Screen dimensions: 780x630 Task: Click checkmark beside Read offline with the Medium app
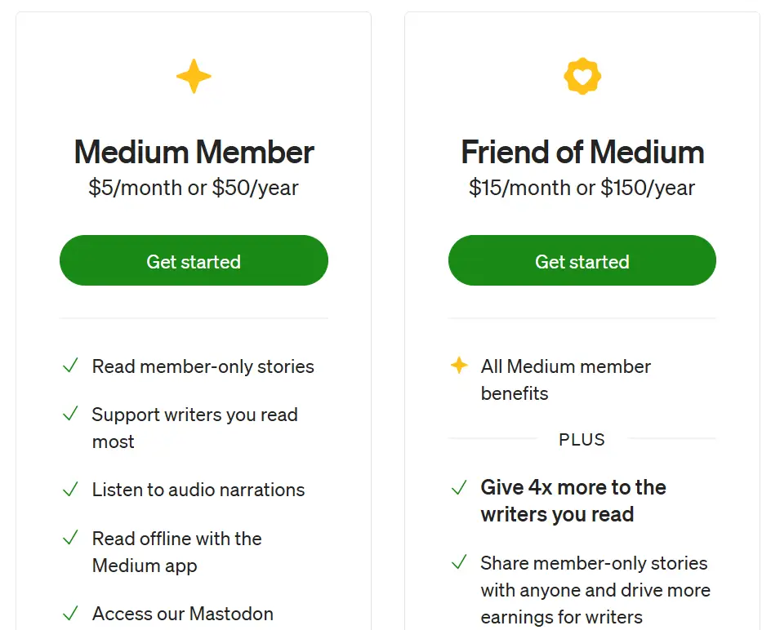tap(71, 539)
